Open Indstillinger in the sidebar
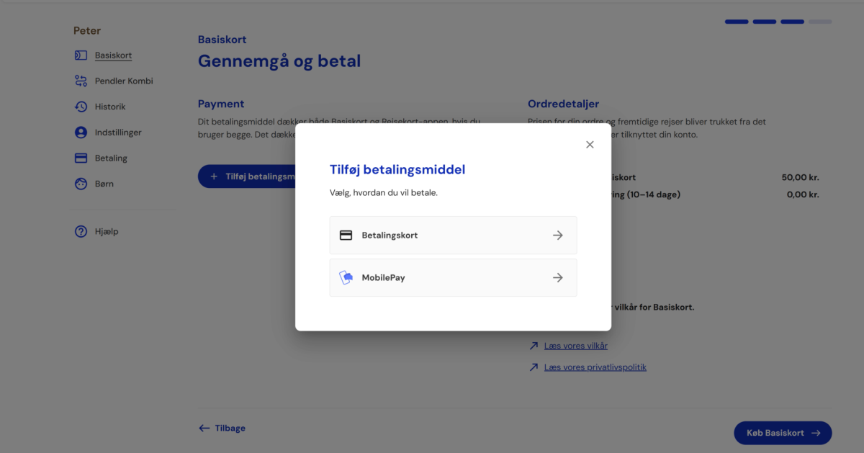Viewport: 864px width, 453px height. [x=118, y=133]
